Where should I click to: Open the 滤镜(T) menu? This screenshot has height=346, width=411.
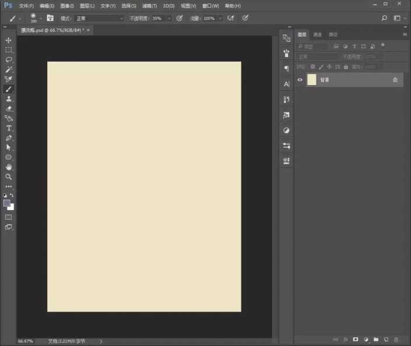click(x=150, y=6)
